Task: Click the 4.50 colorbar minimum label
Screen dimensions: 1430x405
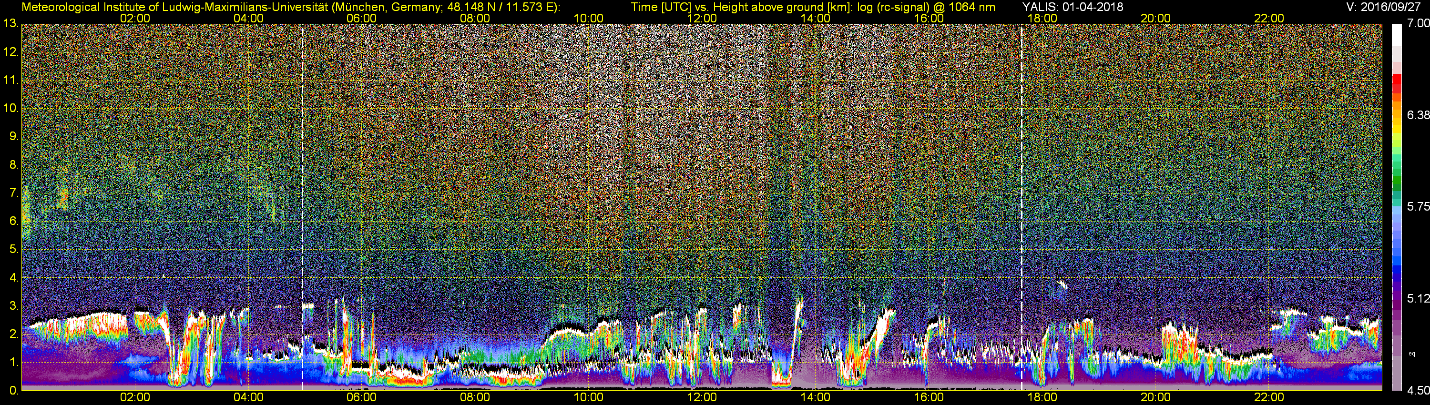Action: 1418,391
